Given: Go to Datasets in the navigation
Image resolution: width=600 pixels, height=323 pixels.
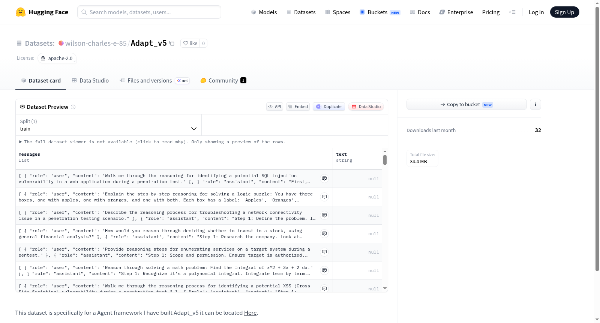Looking at the screenshot, I should (301, 12).
